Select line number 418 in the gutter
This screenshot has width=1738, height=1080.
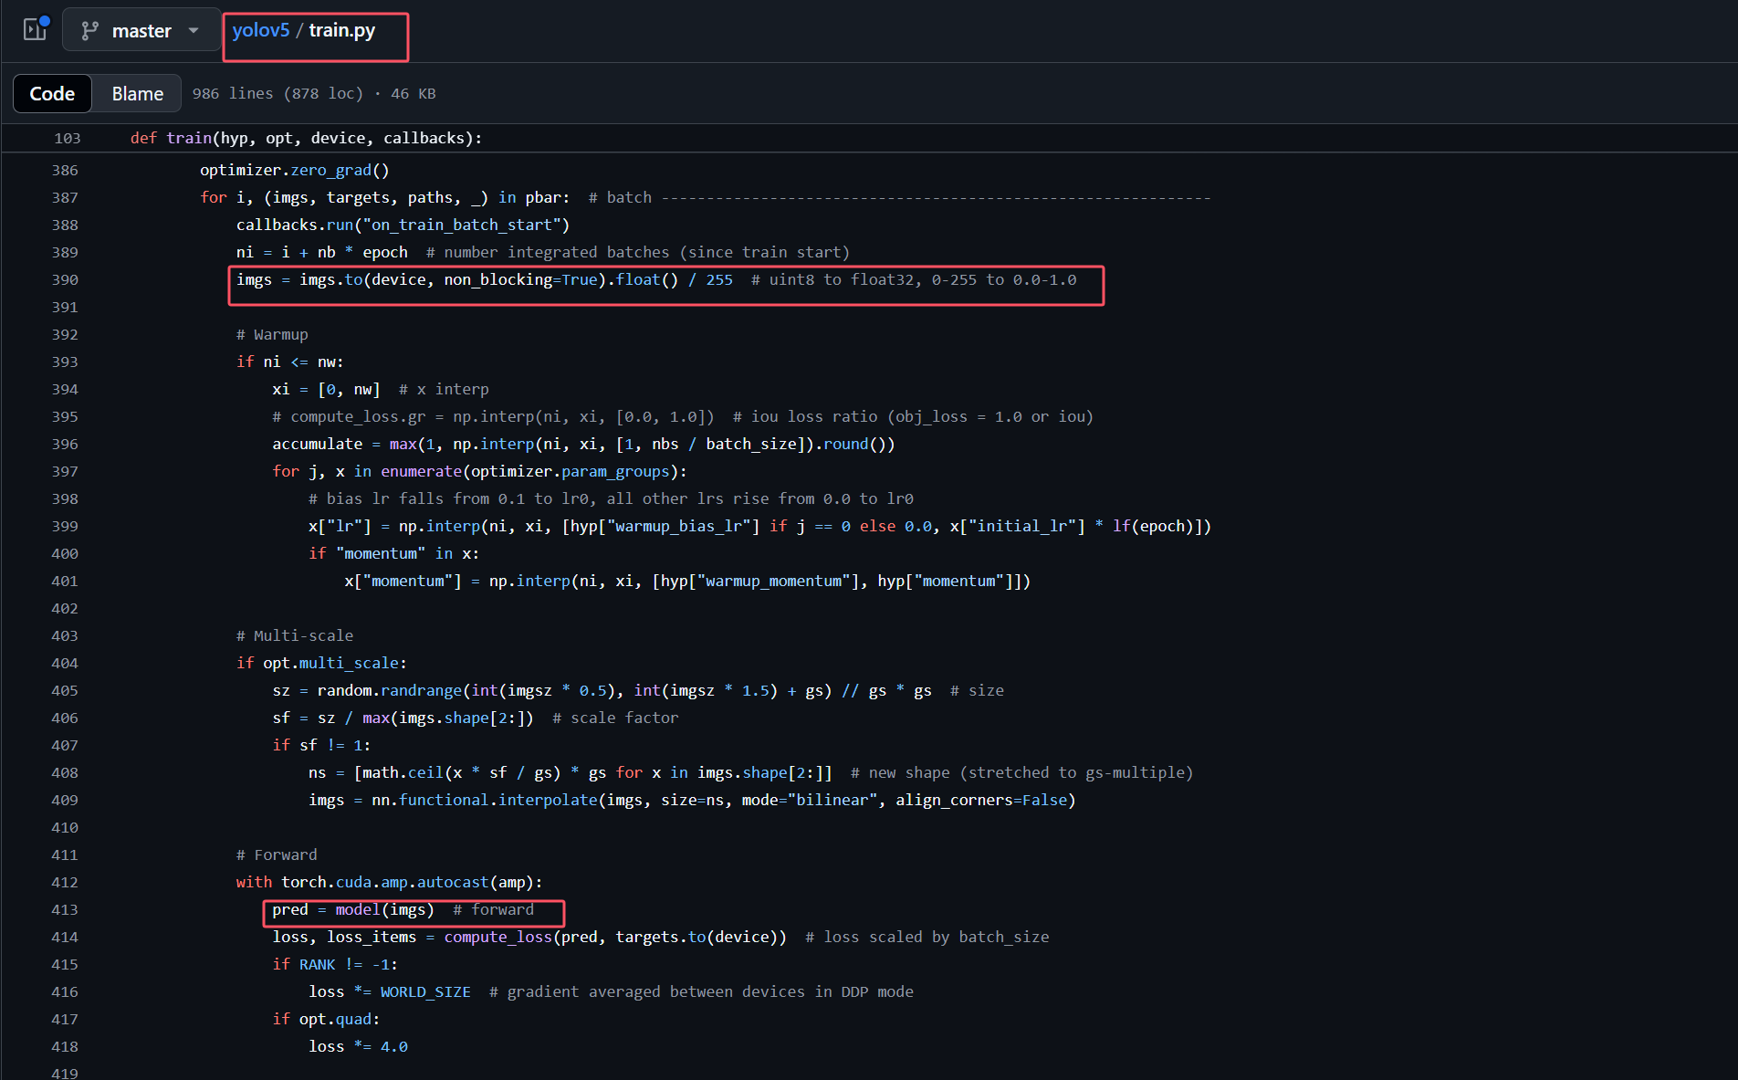(x=65, y=1047)
